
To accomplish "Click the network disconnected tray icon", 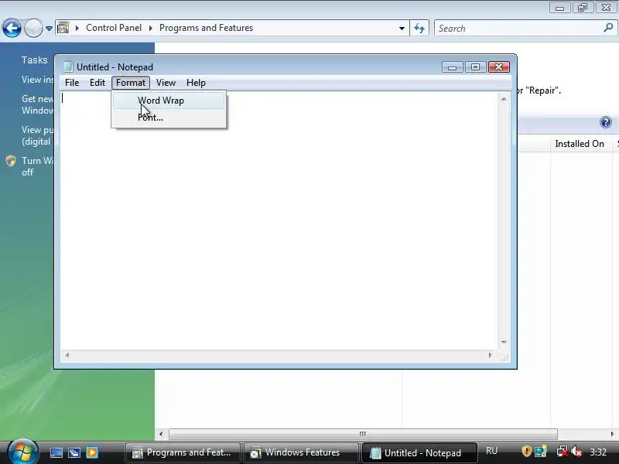I will (x=562, y=451).
